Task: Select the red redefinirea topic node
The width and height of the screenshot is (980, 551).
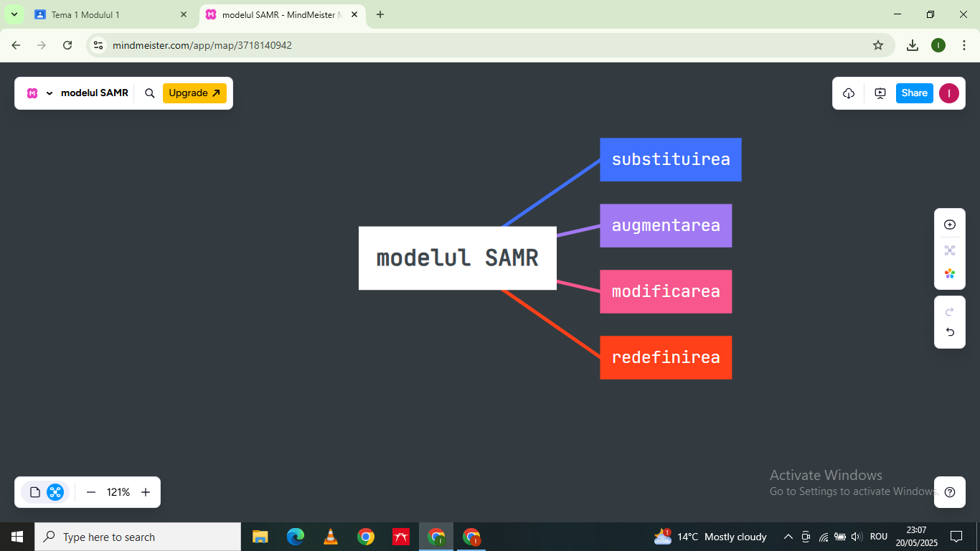Action: click(x=665, y=357)
